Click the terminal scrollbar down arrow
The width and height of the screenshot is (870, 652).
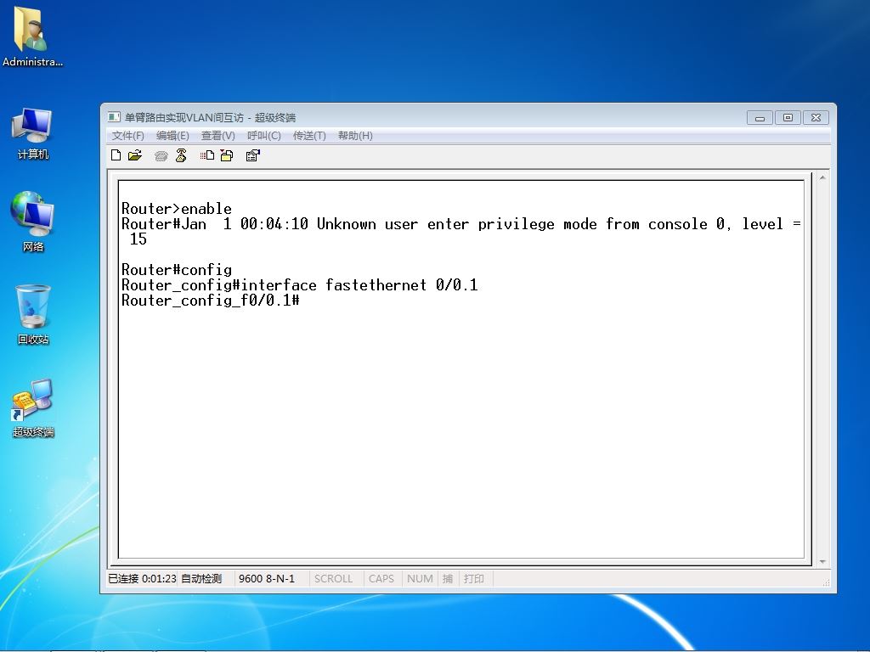[822, 562]
